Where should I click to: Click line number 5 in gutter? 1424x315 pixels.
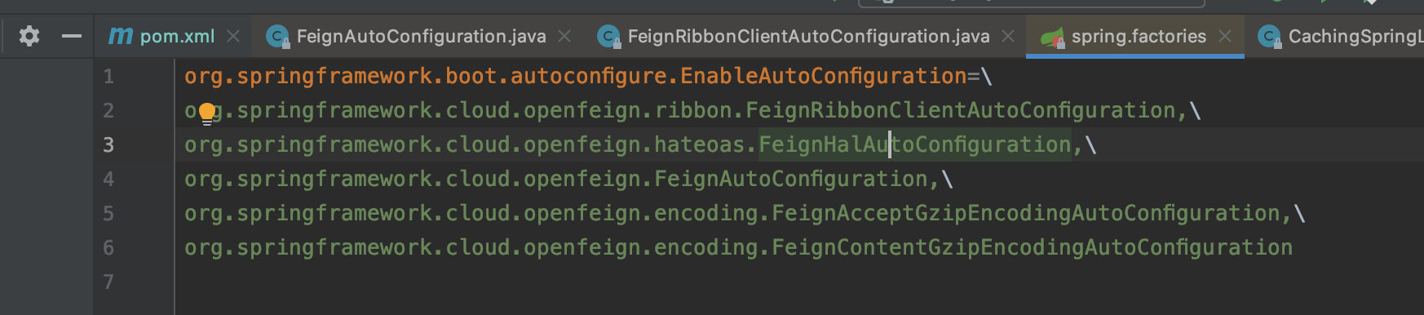108,213
